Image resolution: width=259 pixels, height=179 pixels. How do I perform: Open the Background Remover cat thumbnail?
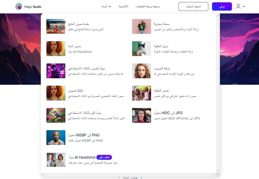click(141, 49)
